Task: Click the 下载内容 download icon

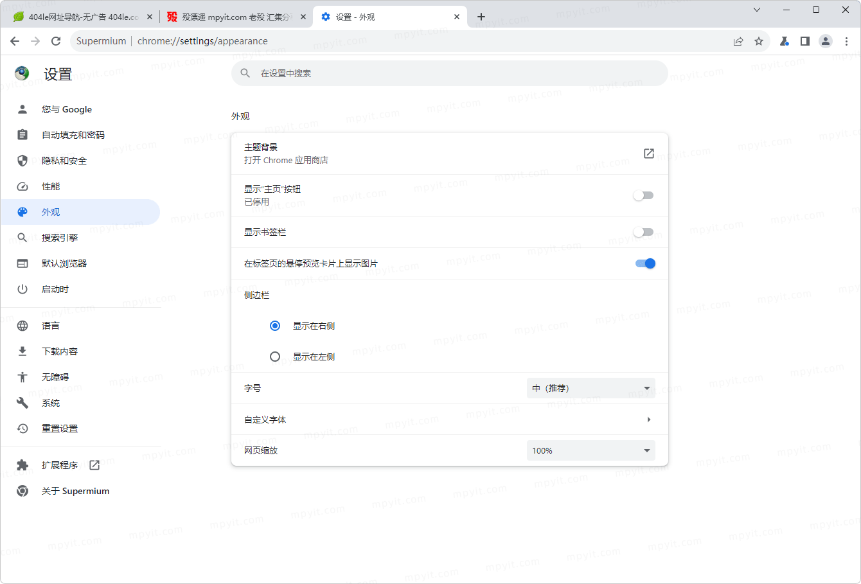Action: [22, 351]
